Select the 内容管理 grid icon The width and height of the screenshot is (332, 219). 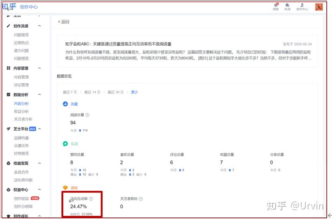pos(8,68)
